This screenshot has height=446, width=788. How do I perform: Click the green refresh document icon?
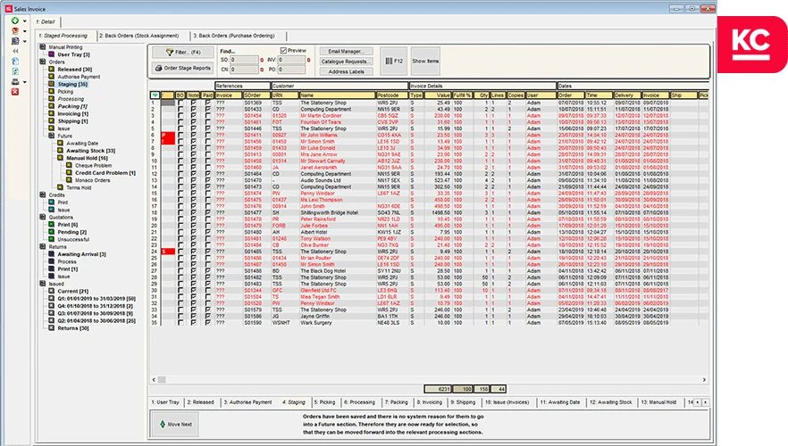coord(15,71)
